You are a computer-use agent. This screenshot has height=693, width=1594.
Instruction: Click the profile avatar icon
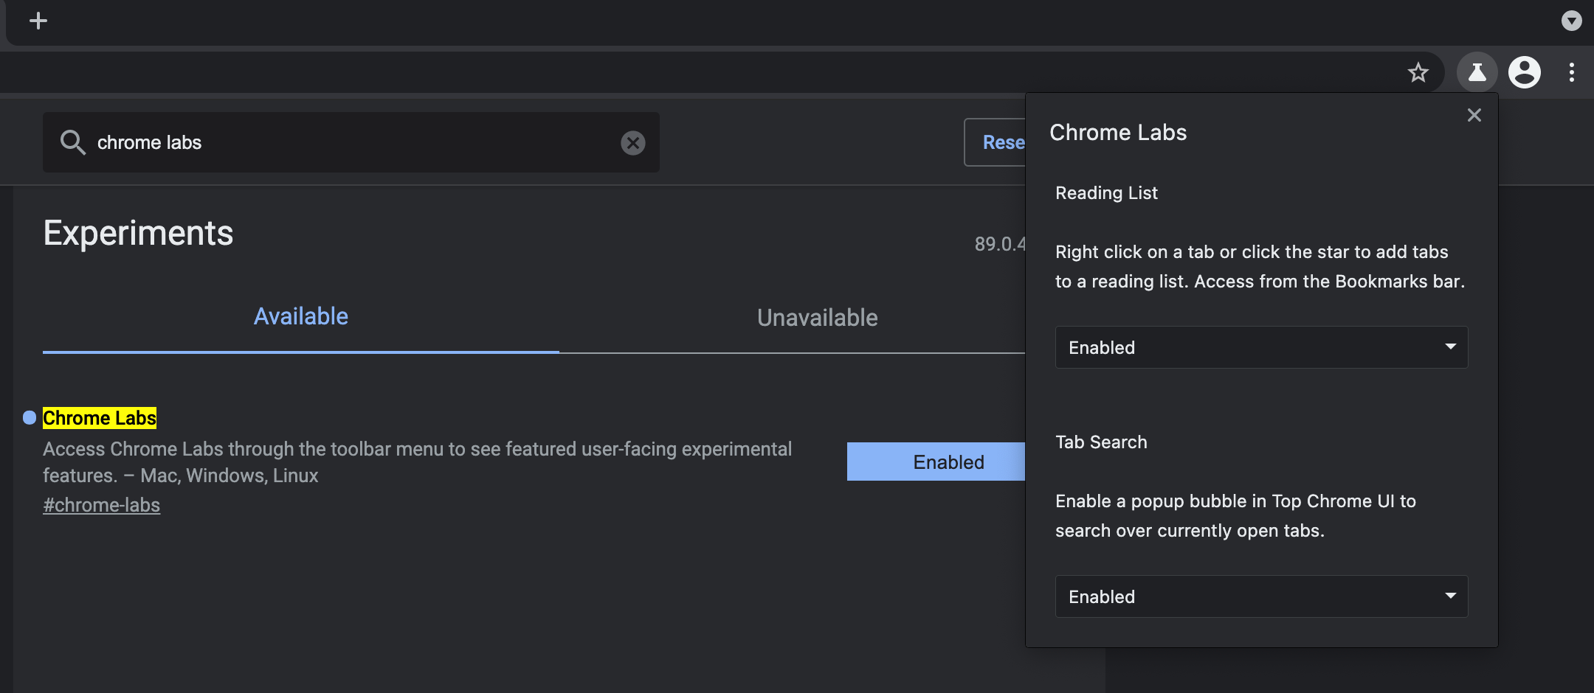[x=1525, y=72]
